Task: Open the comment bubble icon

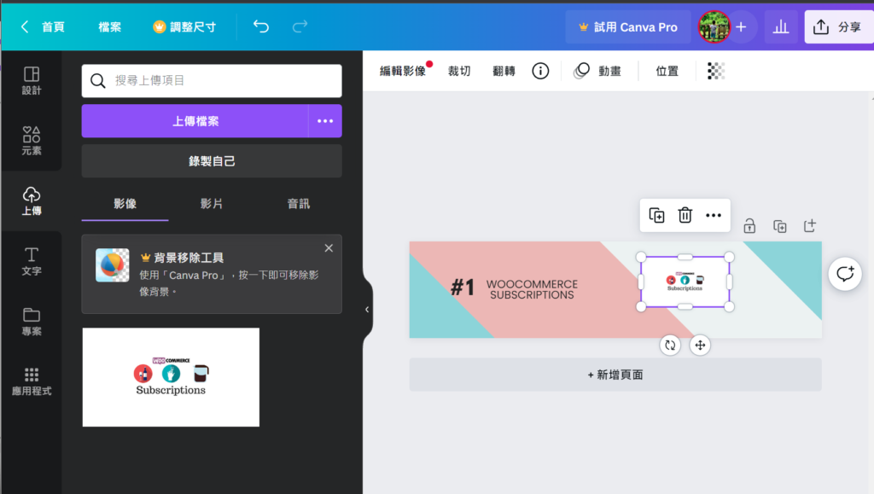Action: coord(844,274)
